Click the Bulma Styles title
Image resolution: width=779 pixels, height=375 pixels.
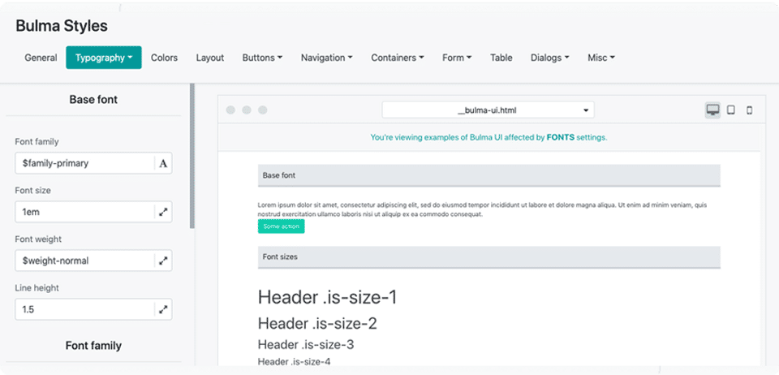pos(62,26)
